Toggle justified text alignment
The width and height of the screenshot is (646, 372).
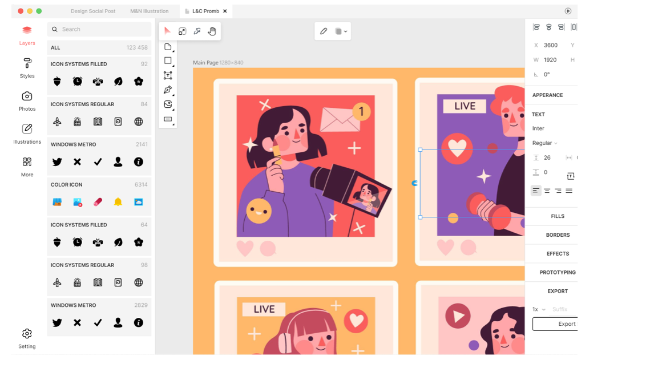(x=569, y=191)
